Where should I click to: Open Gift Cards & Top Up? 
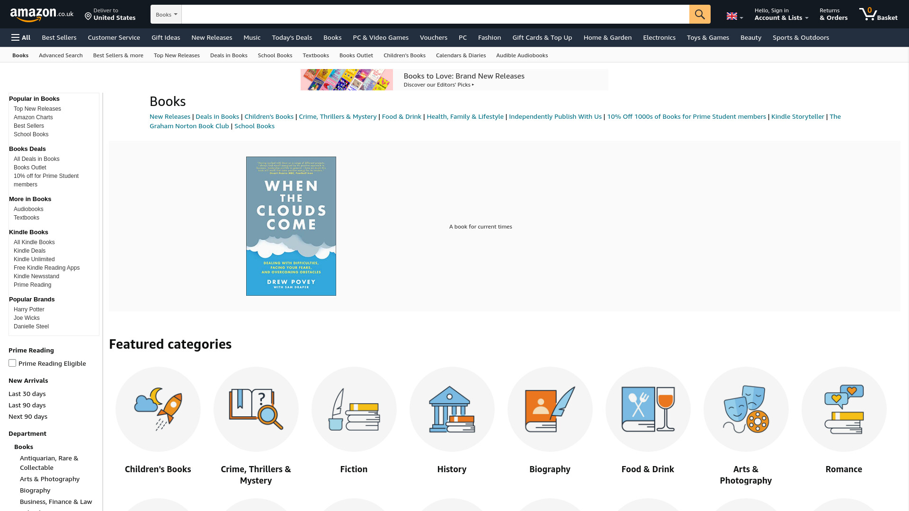543,37
